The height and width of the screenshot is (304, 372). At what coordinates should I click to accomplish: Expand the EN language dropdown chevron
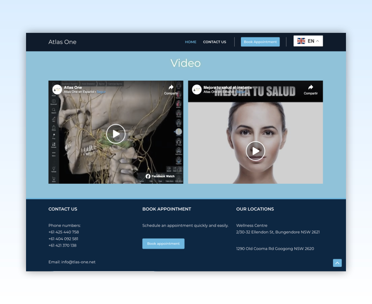(x=317, y=41)
